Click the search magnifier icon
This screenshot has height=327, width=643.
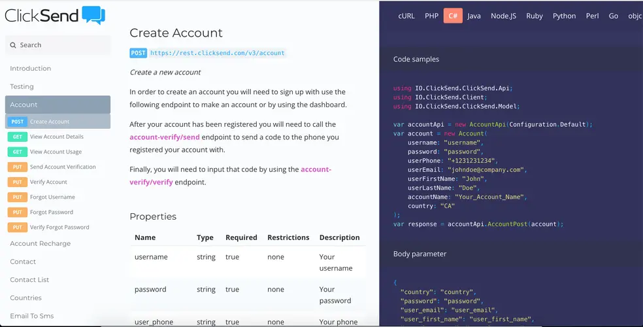click(x=13, y=45)
